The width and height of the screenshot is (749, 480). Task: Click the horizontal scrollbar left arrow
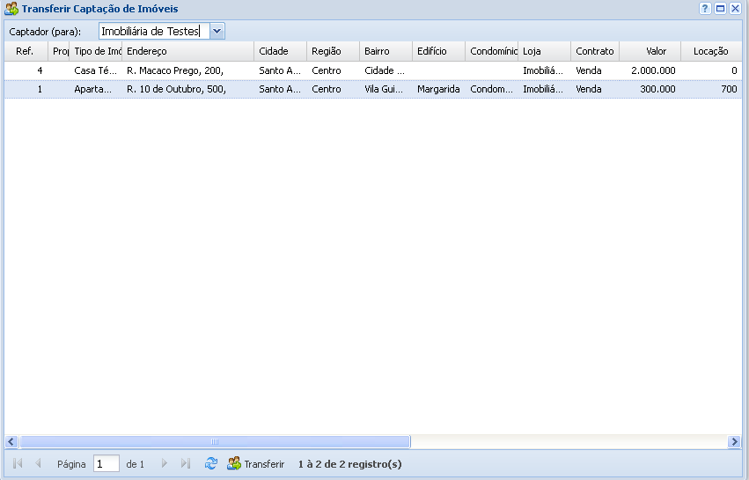pos(11,441)
